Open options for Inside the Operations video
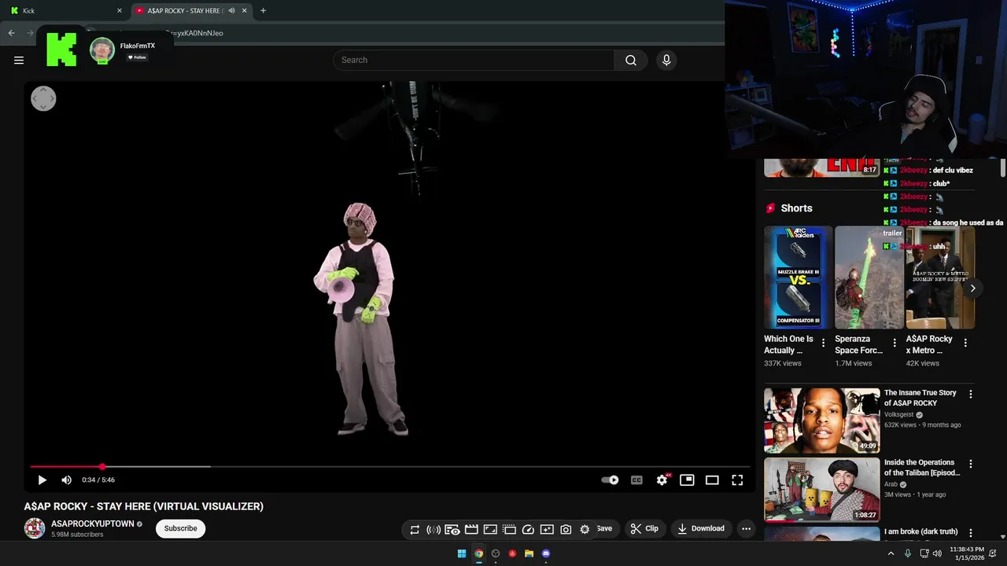The width and height of the screenshot is (1007, 566). [970, 465]
